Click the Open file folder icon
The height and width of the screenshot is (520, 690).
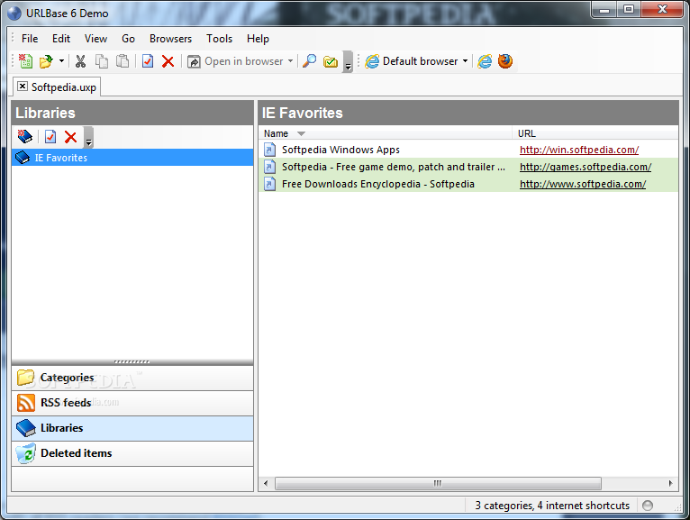tap(46, 61)
